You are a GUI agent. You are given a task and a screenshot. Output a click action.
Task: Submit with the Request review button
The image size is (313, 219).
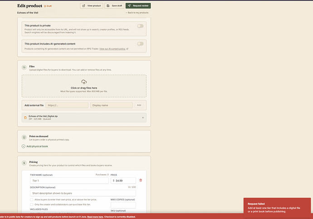click(x=138, y=6)
